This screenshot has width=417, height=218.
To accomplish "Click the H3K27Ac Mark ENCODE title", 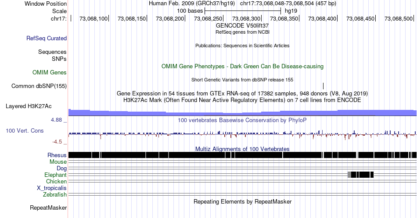I will click(242, 100).
